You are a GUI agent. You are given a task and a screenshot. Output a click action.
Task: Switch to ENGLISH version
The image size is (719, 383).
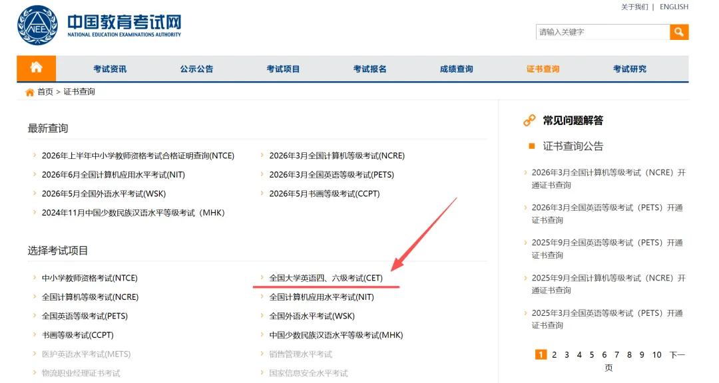coord(674,7)
